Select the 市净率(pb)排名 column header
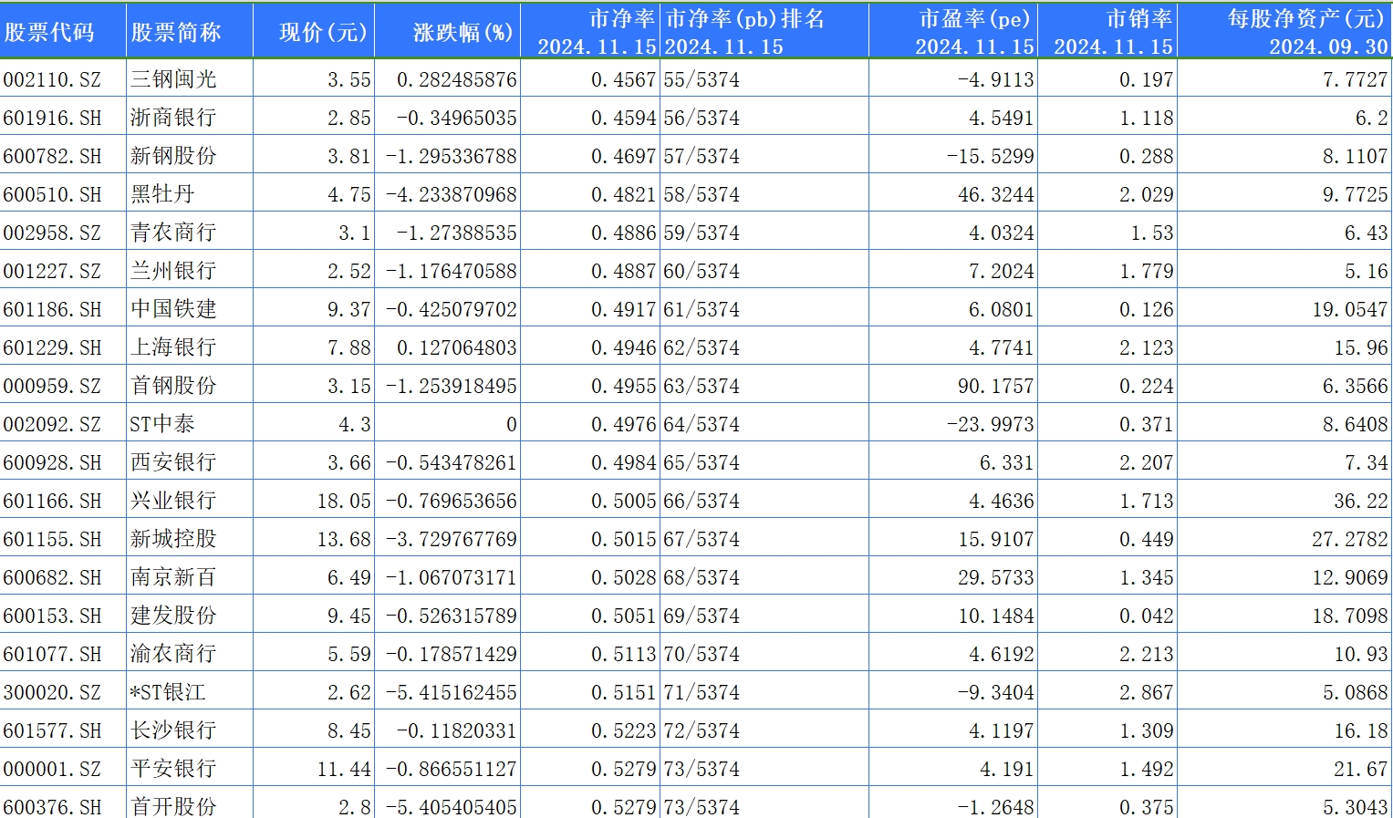 744,19
